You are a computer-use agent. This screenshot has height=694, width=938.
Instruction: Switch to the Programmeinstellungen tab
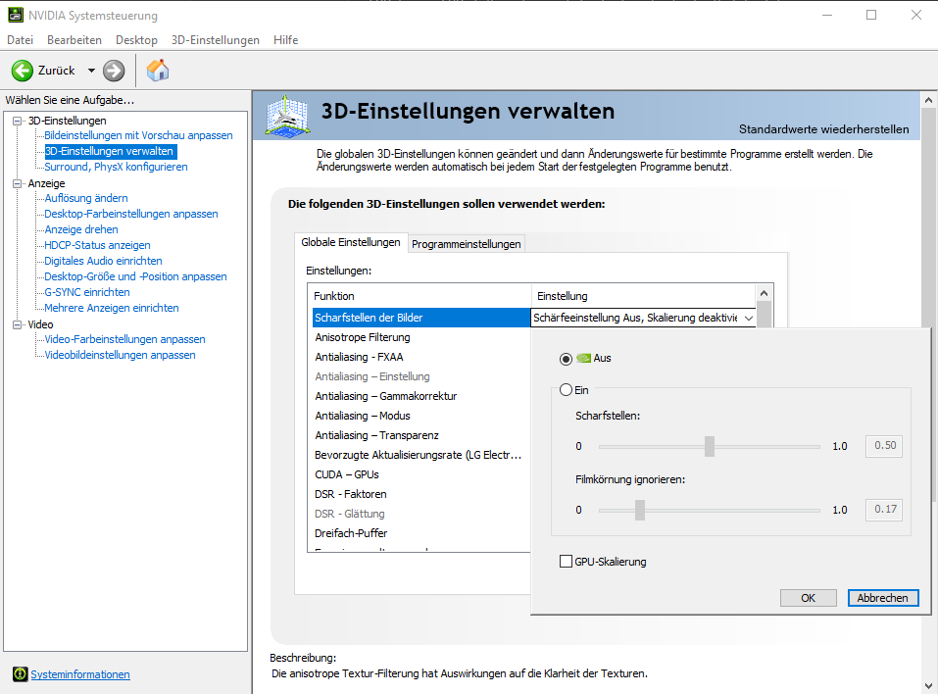(x=466, y=244)
